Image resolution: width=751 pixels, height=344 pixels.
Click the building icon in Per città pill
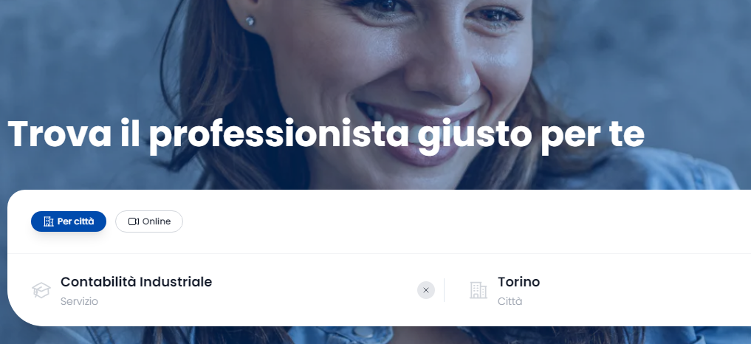49,221
